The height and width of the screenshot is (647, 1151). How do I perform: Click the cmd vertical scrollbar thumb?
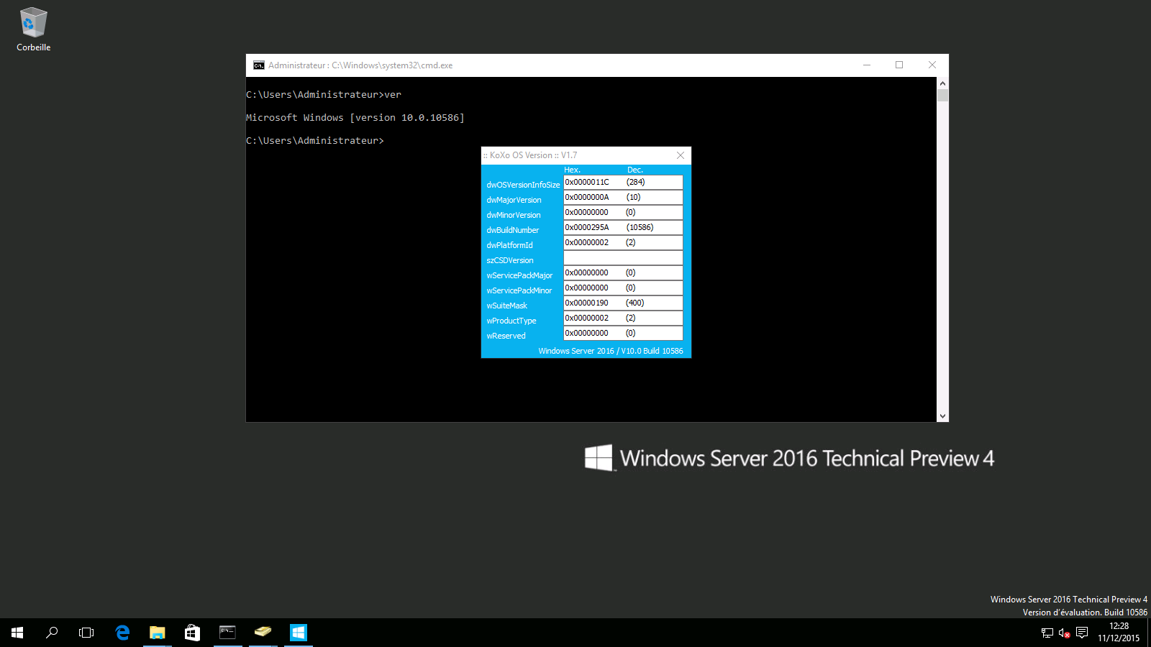pyautogui.click(x=942, y=96)
